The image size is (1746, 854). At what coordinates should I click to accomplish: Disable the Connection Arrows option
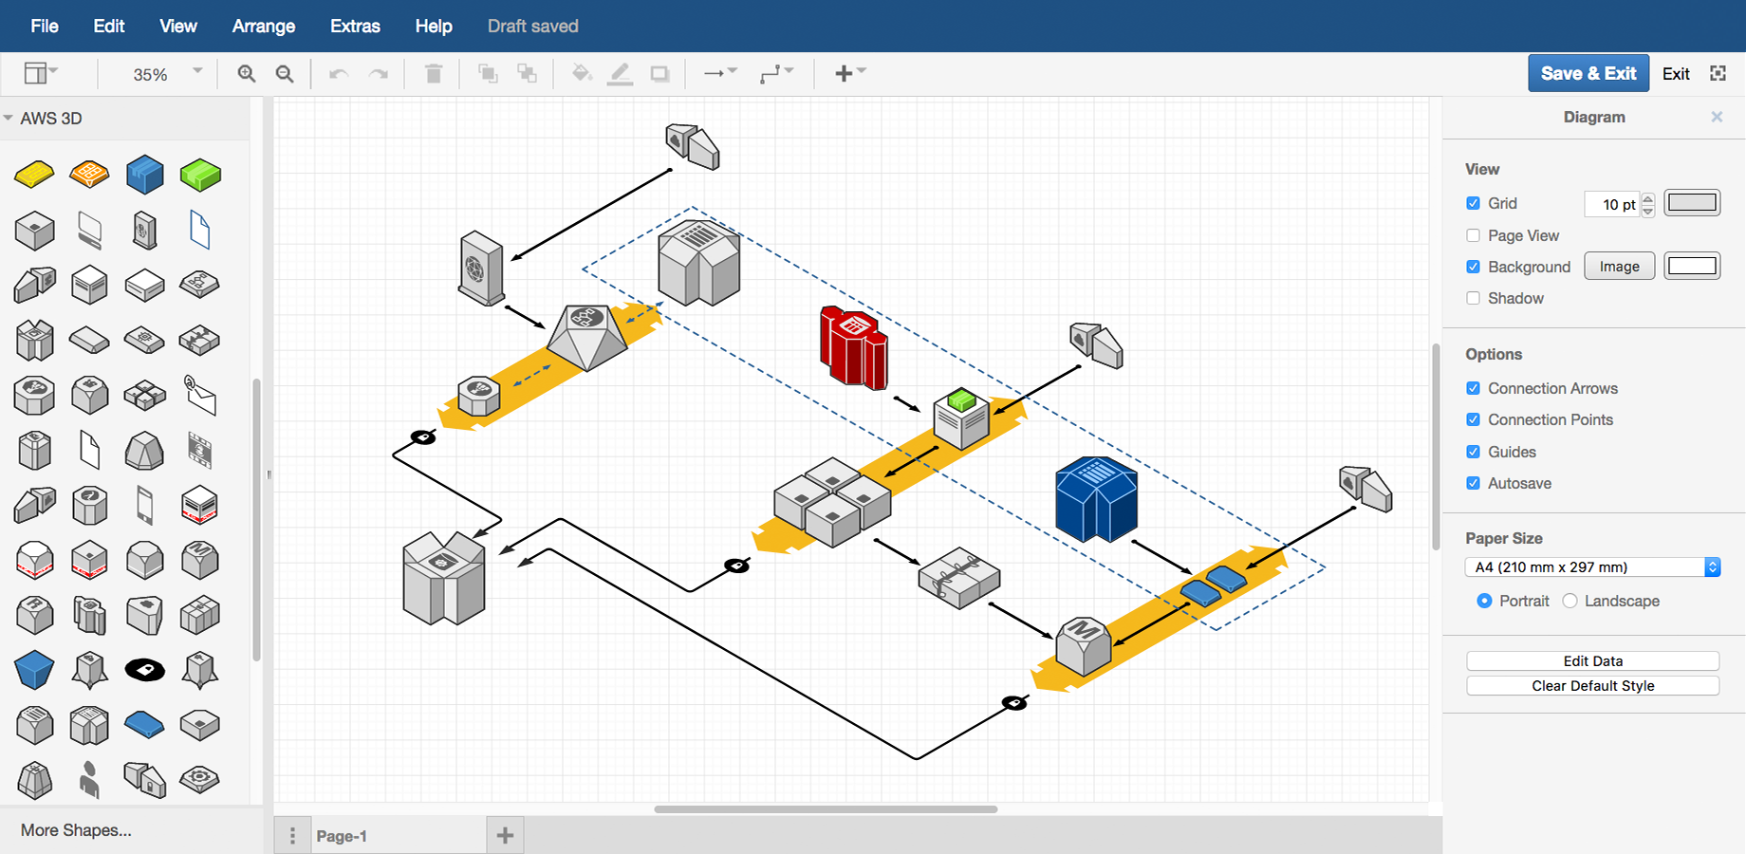(1474, 388)
